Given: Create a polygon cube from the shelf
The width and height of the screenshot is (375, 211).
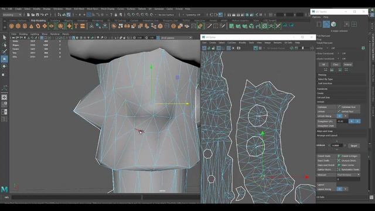Looking at the screenshot, I should tap(18, 26).
